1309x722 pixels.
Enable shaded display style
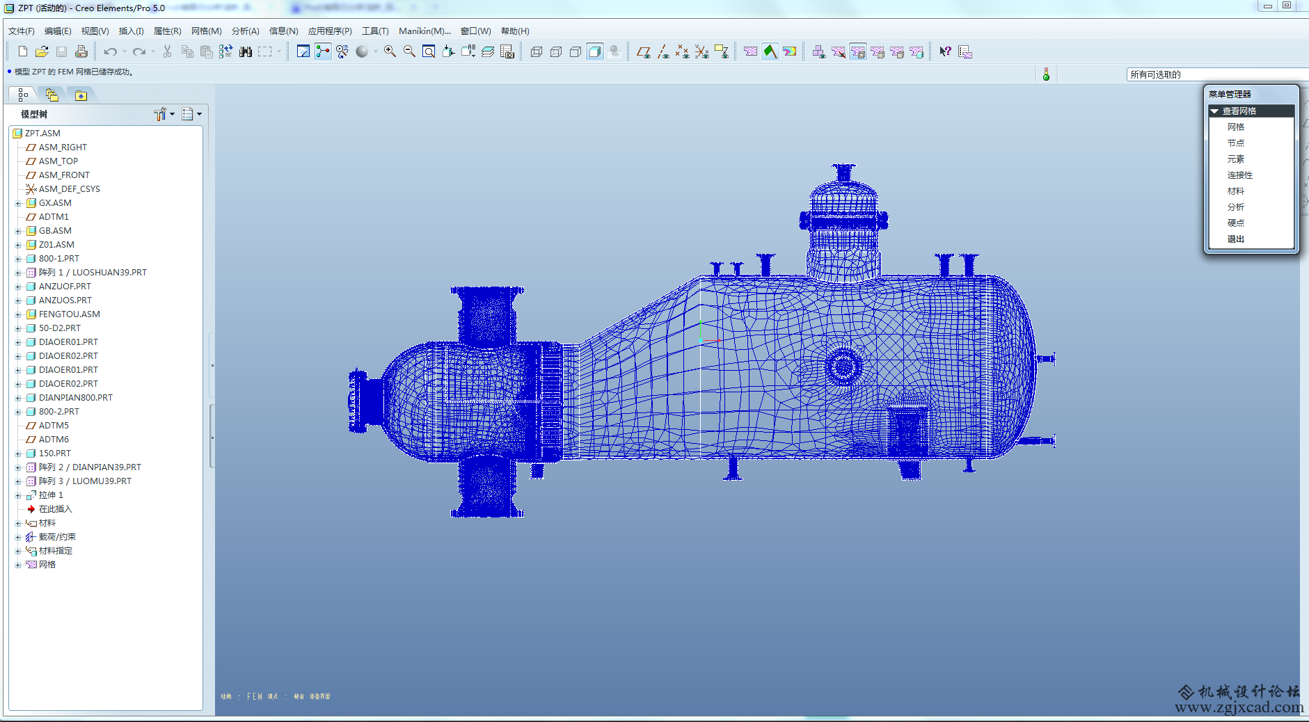coord(594,51)
